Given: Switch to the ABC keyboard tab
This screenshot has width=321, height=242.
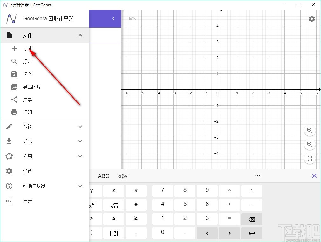Looking at the screenshot, I should coord(103,176).
